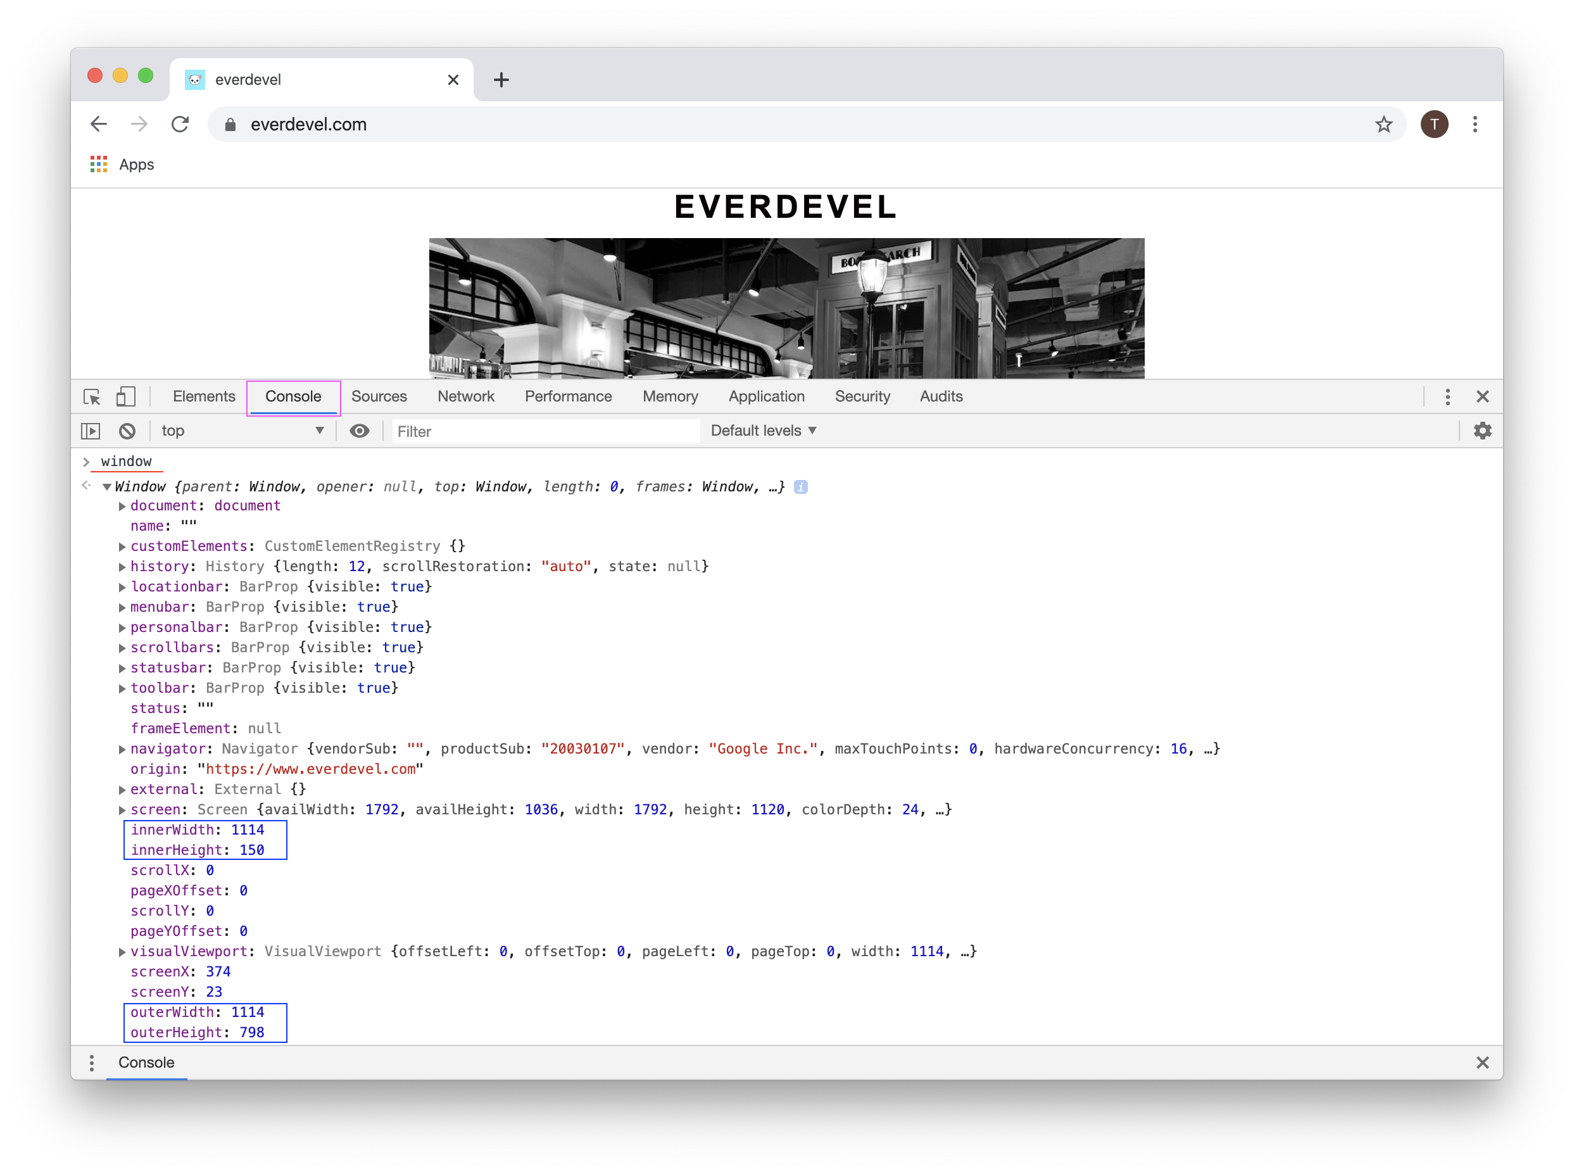Image resolution: width=1574 pixels, height=1174 pixels.
Task: Expand the navigator property
Action: click(122, 749)
